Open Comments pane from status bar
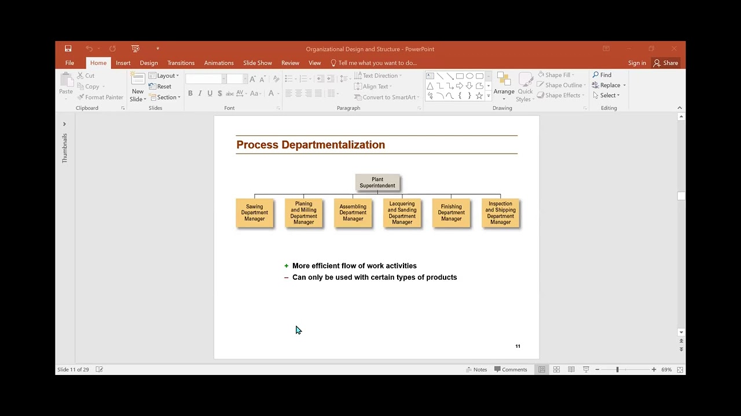This screenshot has height=416, width=741. 511,370
